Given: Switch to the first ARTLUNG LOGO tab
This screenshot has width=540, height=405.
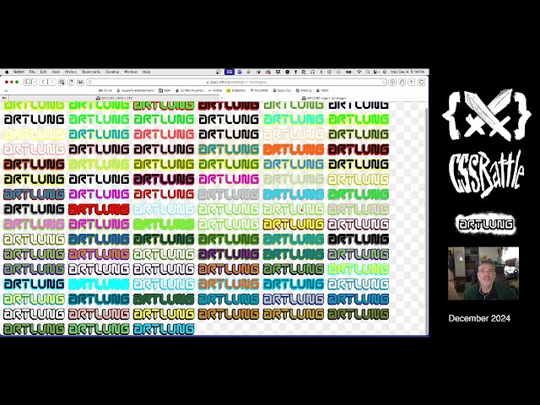Looking at the screenshot, I should (x=114, y=98).
